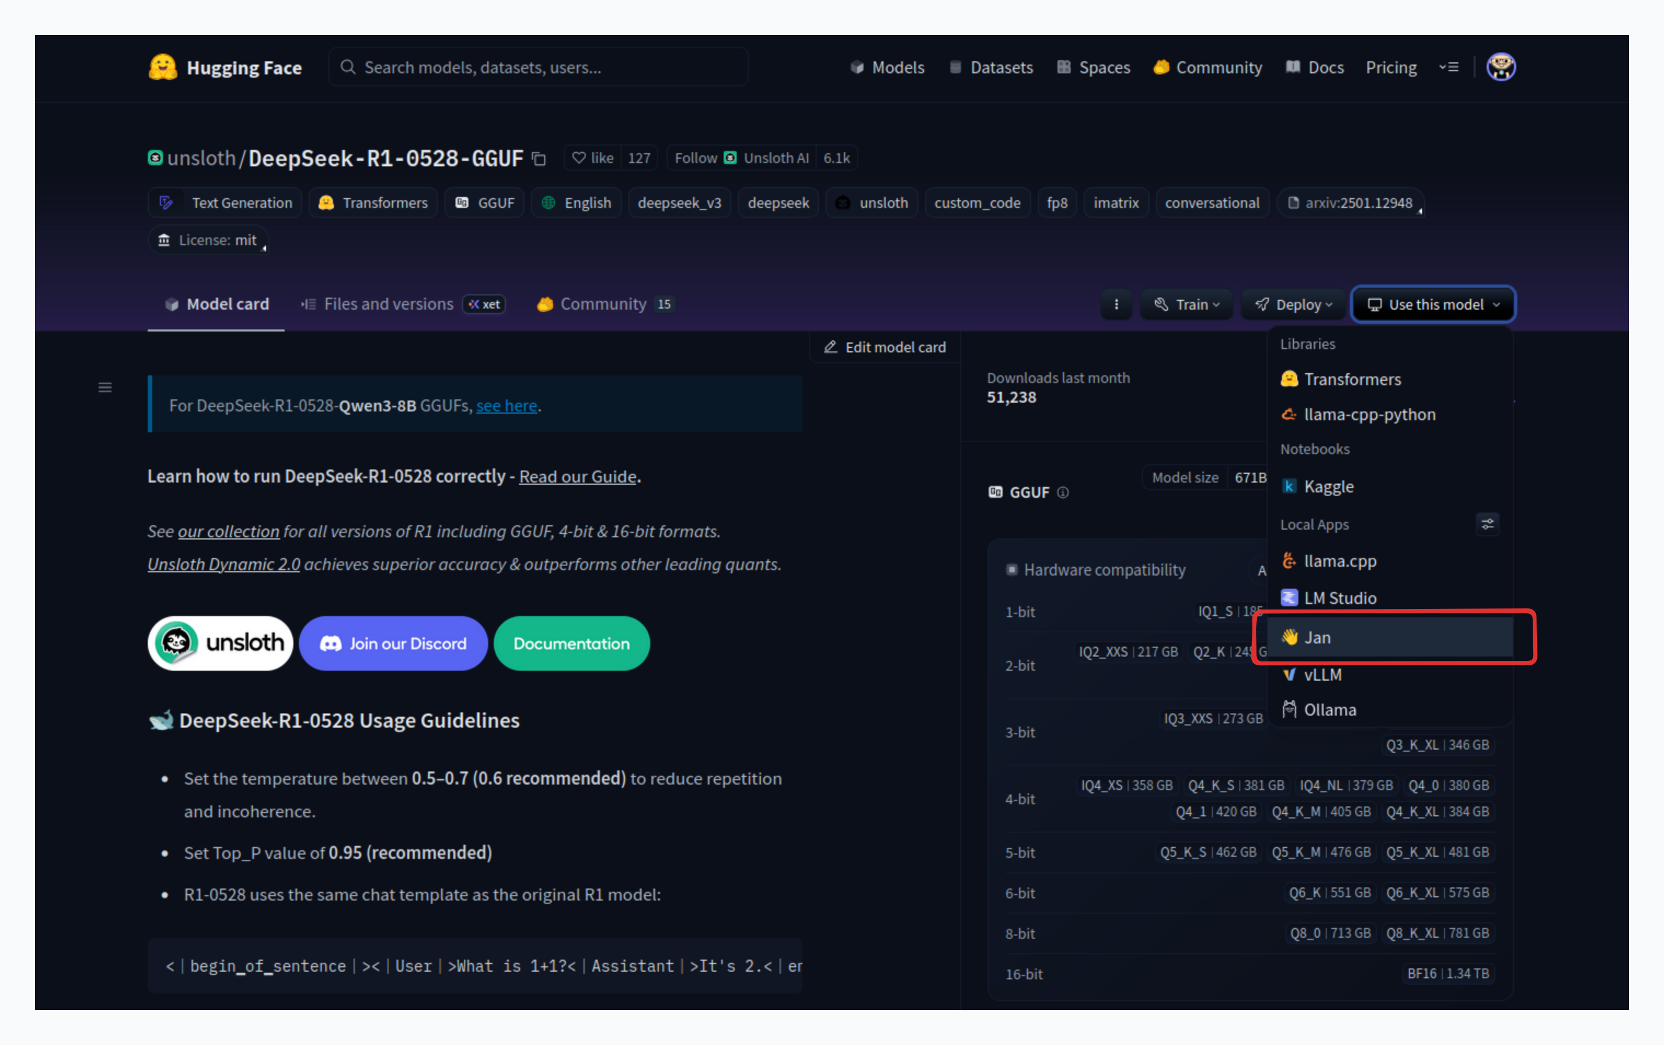Open the navigation overflow menu icon

click(1449, 68)
